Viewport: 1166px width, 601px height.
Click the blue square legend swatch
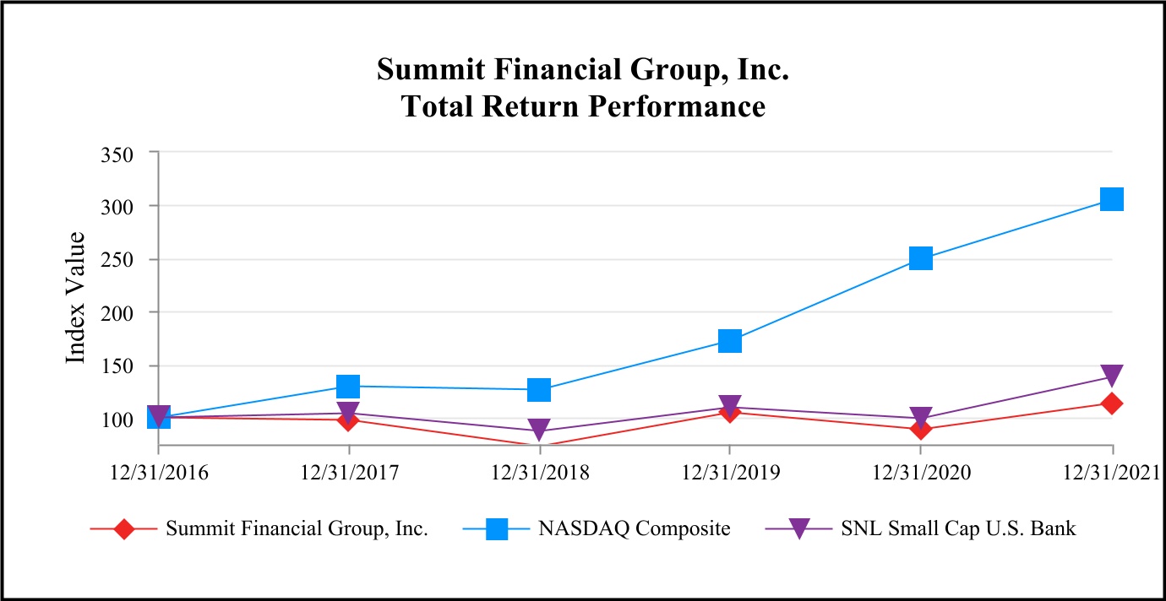click(498, 529)
